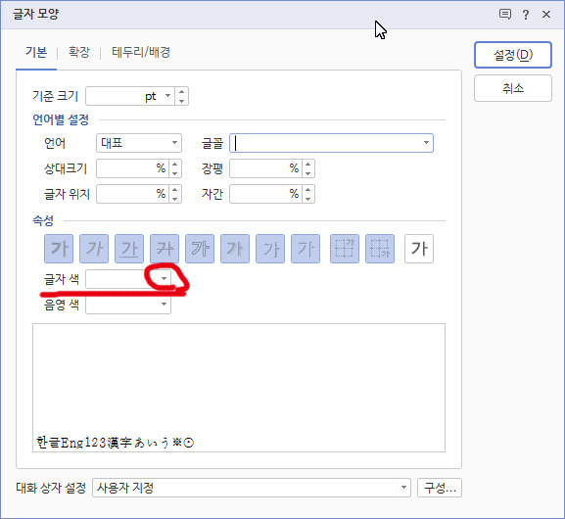Expand the 글꼴 font dropdown arrow
Viewport: 565px width, 519px height.
(426, 143)
